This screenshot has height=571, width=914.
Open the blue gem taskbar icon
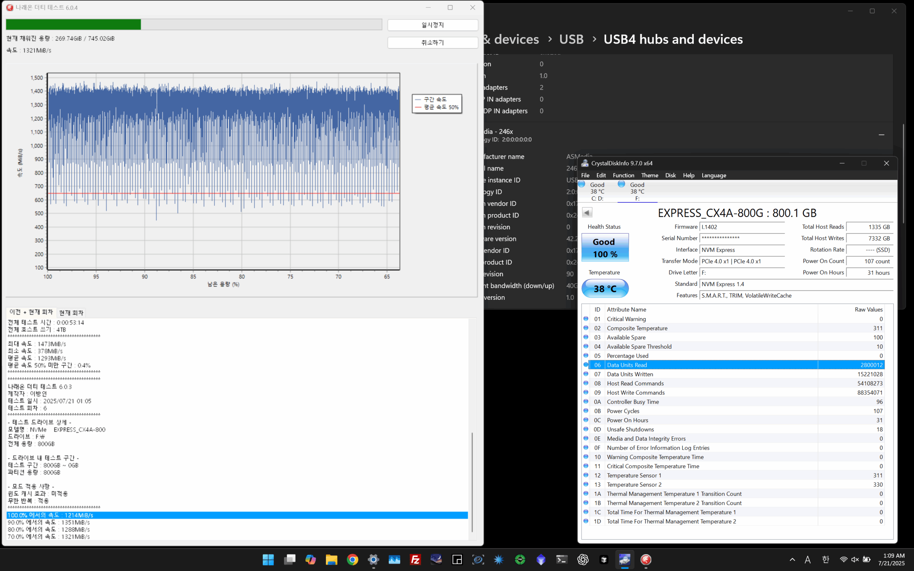(x=541, y=559)
